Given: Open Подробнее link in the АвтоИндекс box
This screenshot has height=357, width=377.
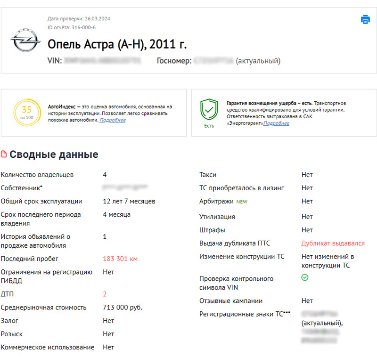Looking at the screenshot, I should [x=113, y=120].
